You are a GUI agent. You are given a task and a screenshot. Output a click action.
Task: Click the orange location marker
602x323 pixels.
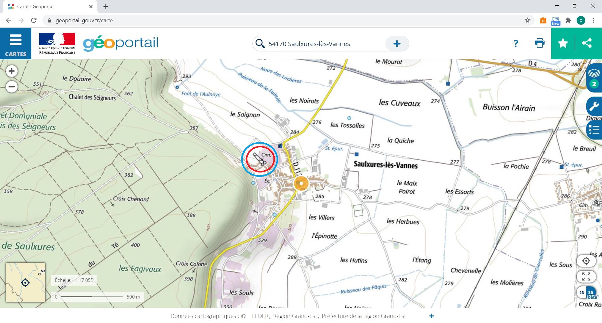pos(301,183)
